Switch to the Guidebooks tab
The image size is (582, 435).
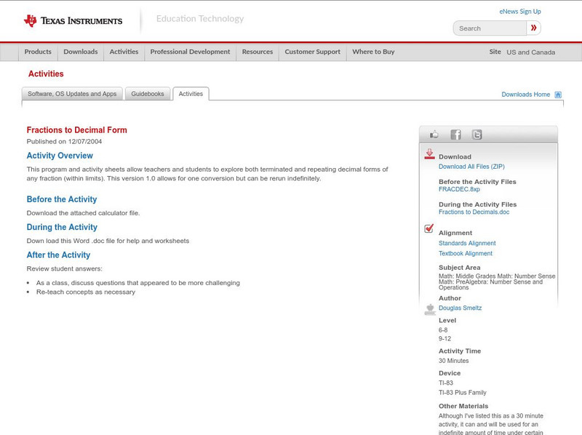tap(148, 94)
